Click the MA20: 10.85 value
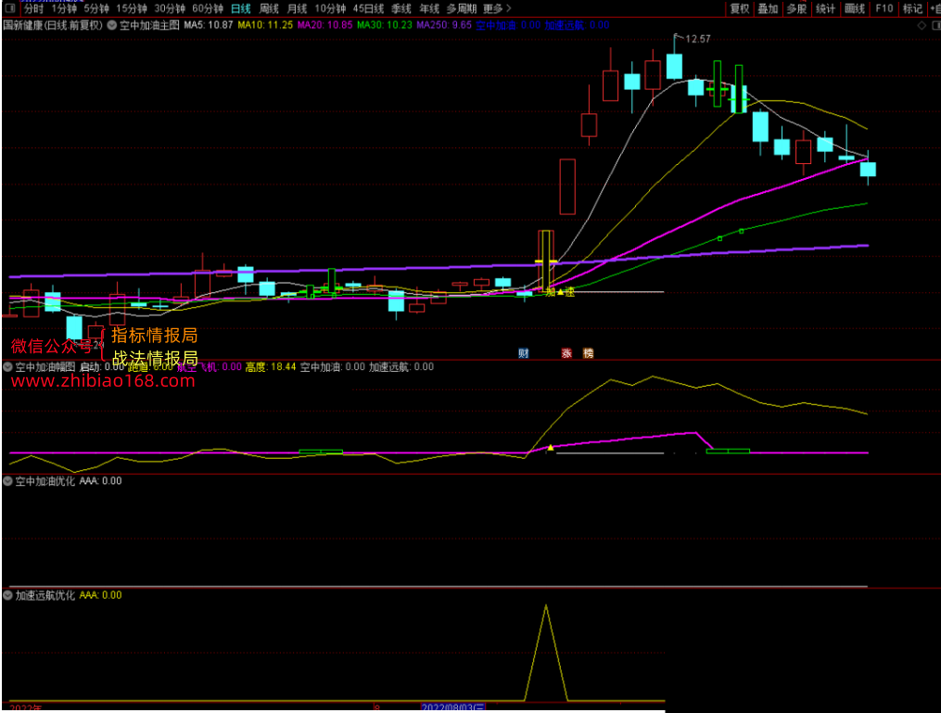The width and height of the screenshot is (941, 713). [325, 25]
